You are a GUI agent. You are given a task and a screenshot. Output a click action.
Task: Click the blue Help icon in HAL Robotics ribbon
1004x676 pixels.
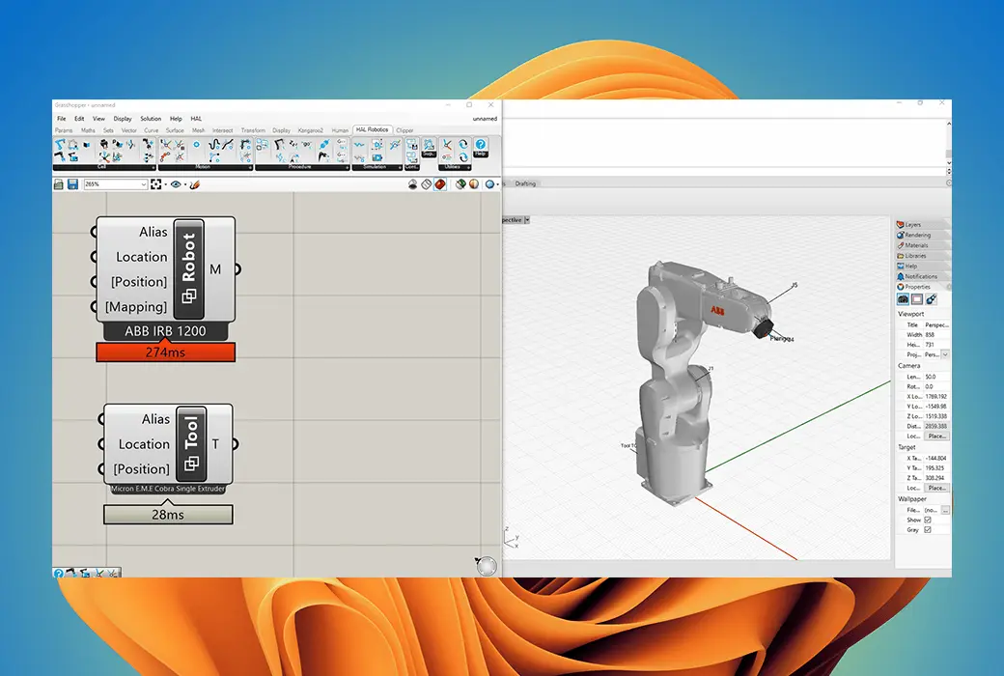coord(480,145)
